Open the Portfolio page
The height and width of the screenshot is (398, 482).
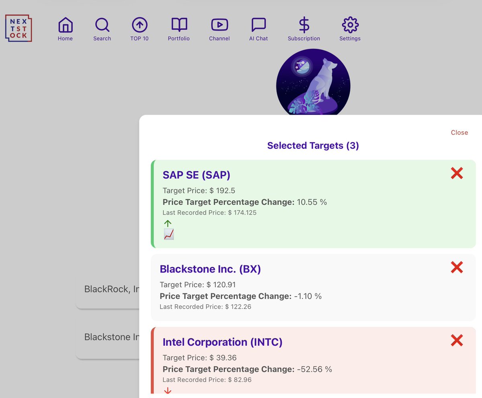coord(179,29)
